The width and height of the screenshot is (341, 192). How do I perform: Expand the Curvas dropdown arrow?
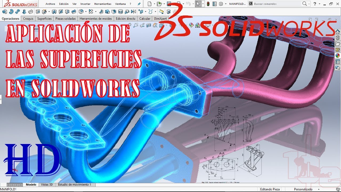(x=155, y=12)
